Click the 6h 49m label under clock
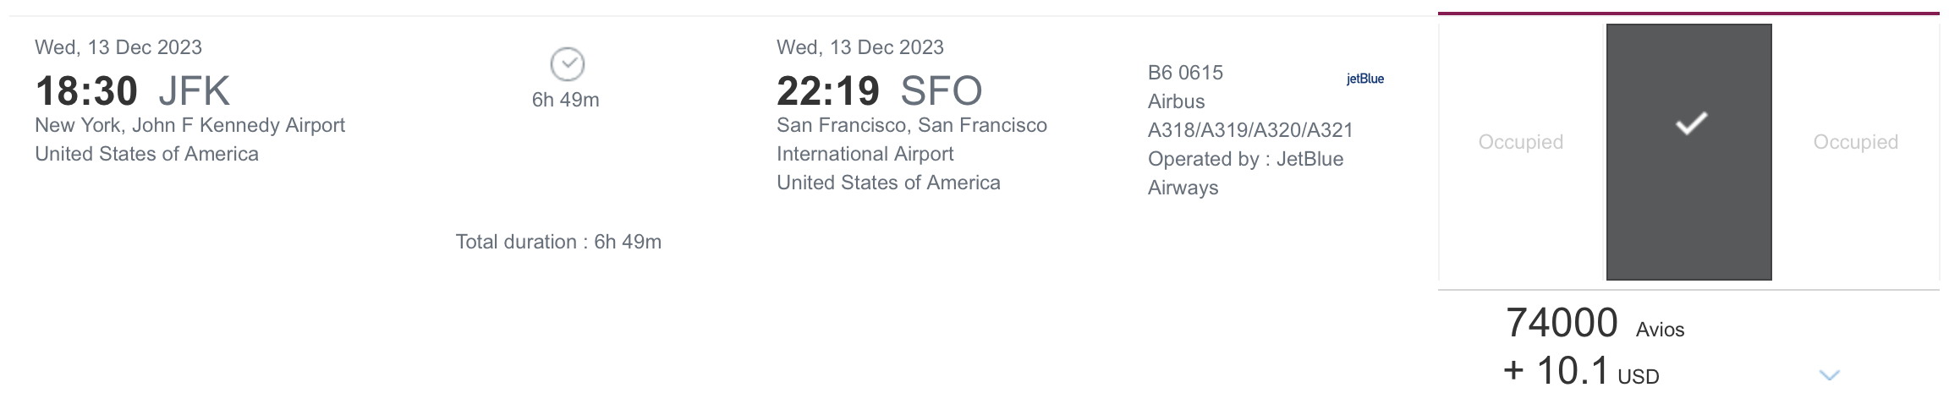 coord(565,100)
